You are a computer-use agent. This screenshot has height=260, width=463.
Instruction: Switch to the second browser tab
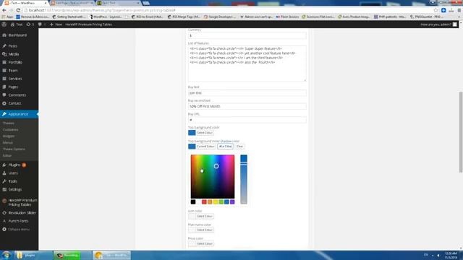pos(72,3)
